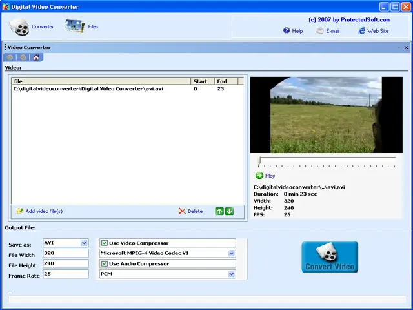413x310 pixels.
Task: Click the File Width input field
Action: tap(65, 253)
